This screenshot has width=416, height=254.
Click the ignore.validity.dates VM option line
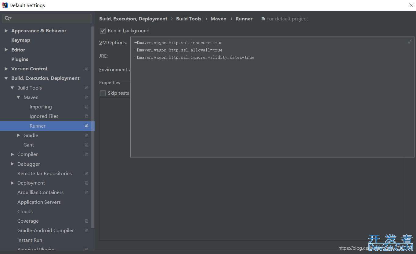pos(194,57)
